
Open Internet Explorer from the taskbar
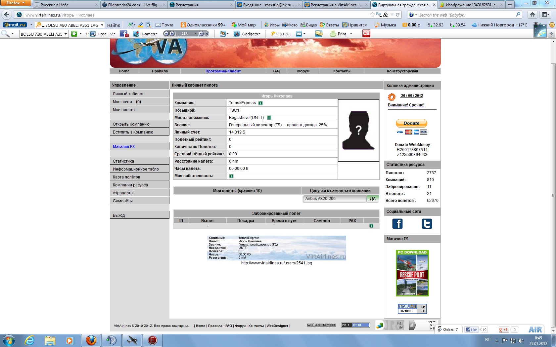coord(29,340)
